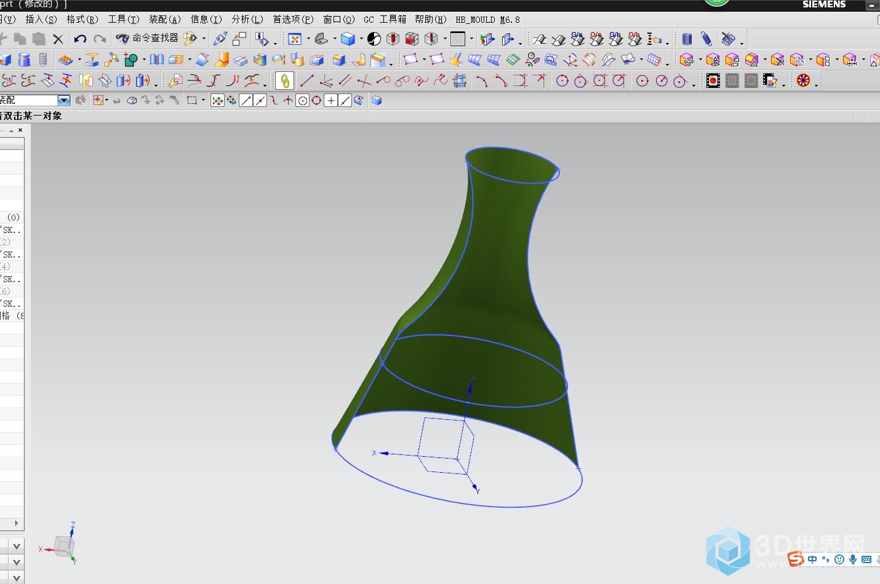Viewport: 880px width, 584px height.
Task: Toggle quadrant point snap option
Action: pos(316,100)
